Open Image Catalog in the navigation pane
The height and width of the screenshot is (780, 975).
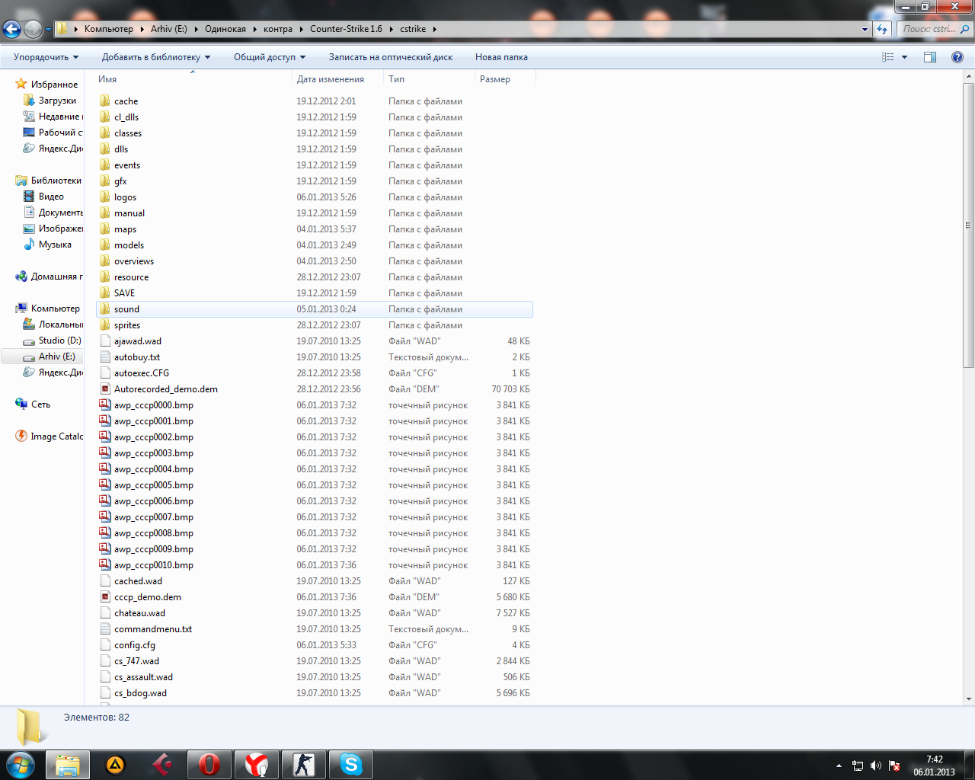[x=56, y=436]
